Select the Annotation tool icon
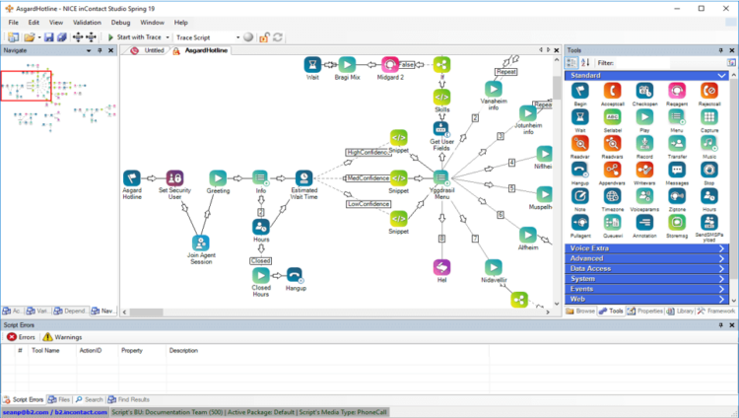The image size is (739, 418). click(644, 223)
